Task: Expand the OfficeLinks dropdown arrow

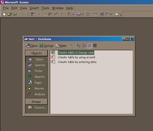Action: click(73, 14)
